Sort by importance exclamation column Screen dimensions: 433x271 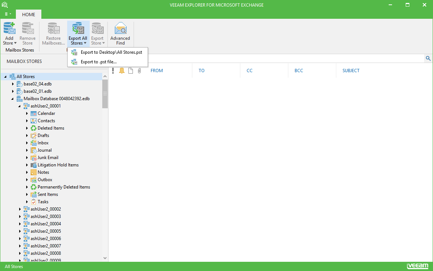tap(113, 71)
